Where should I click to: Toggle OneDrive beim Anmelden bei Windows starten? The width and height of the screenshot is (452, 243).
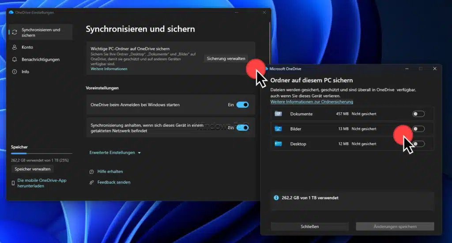242,105
